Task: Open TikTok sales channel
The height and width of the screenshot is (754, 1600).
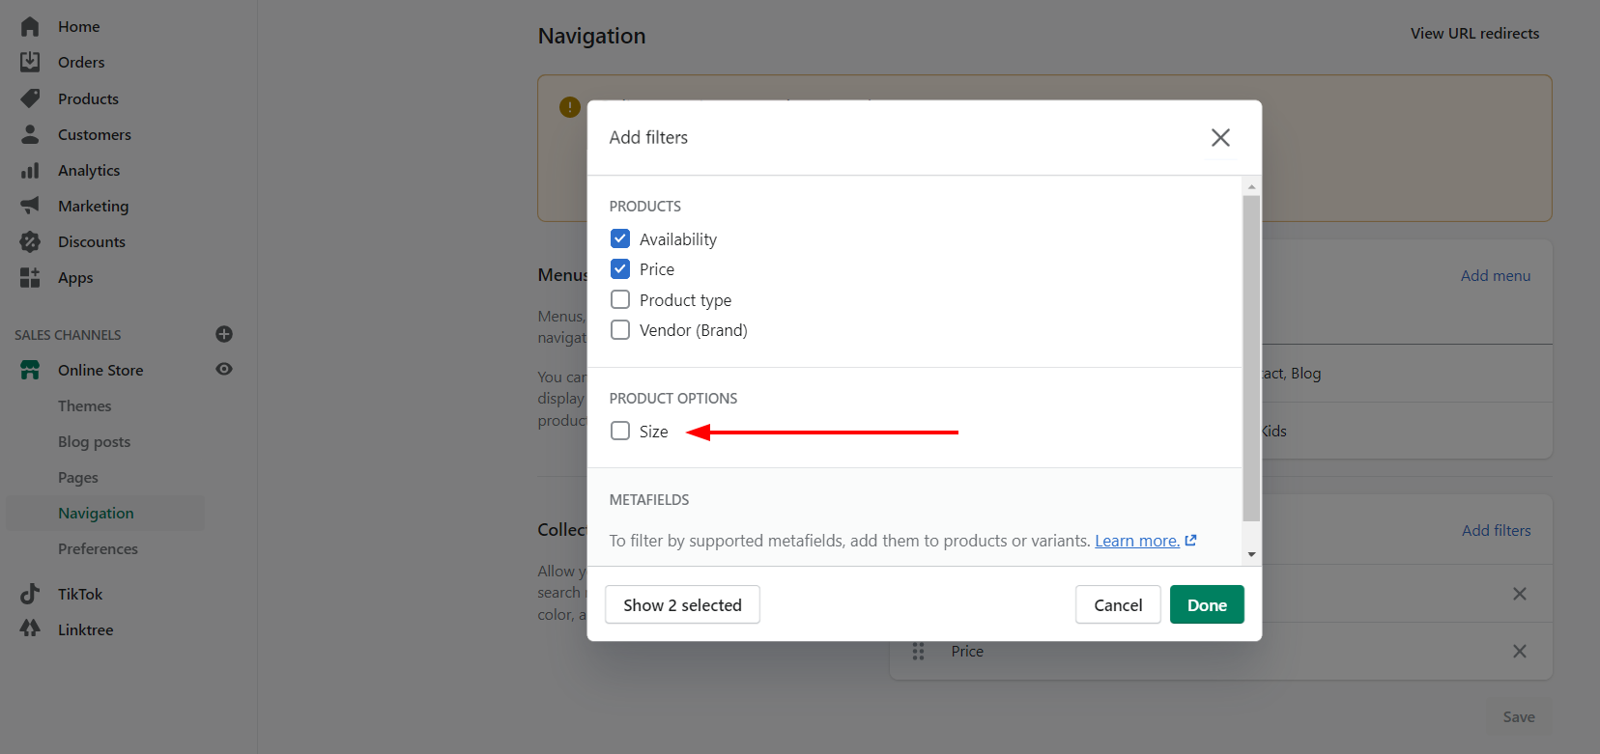Action: [80, 595]
